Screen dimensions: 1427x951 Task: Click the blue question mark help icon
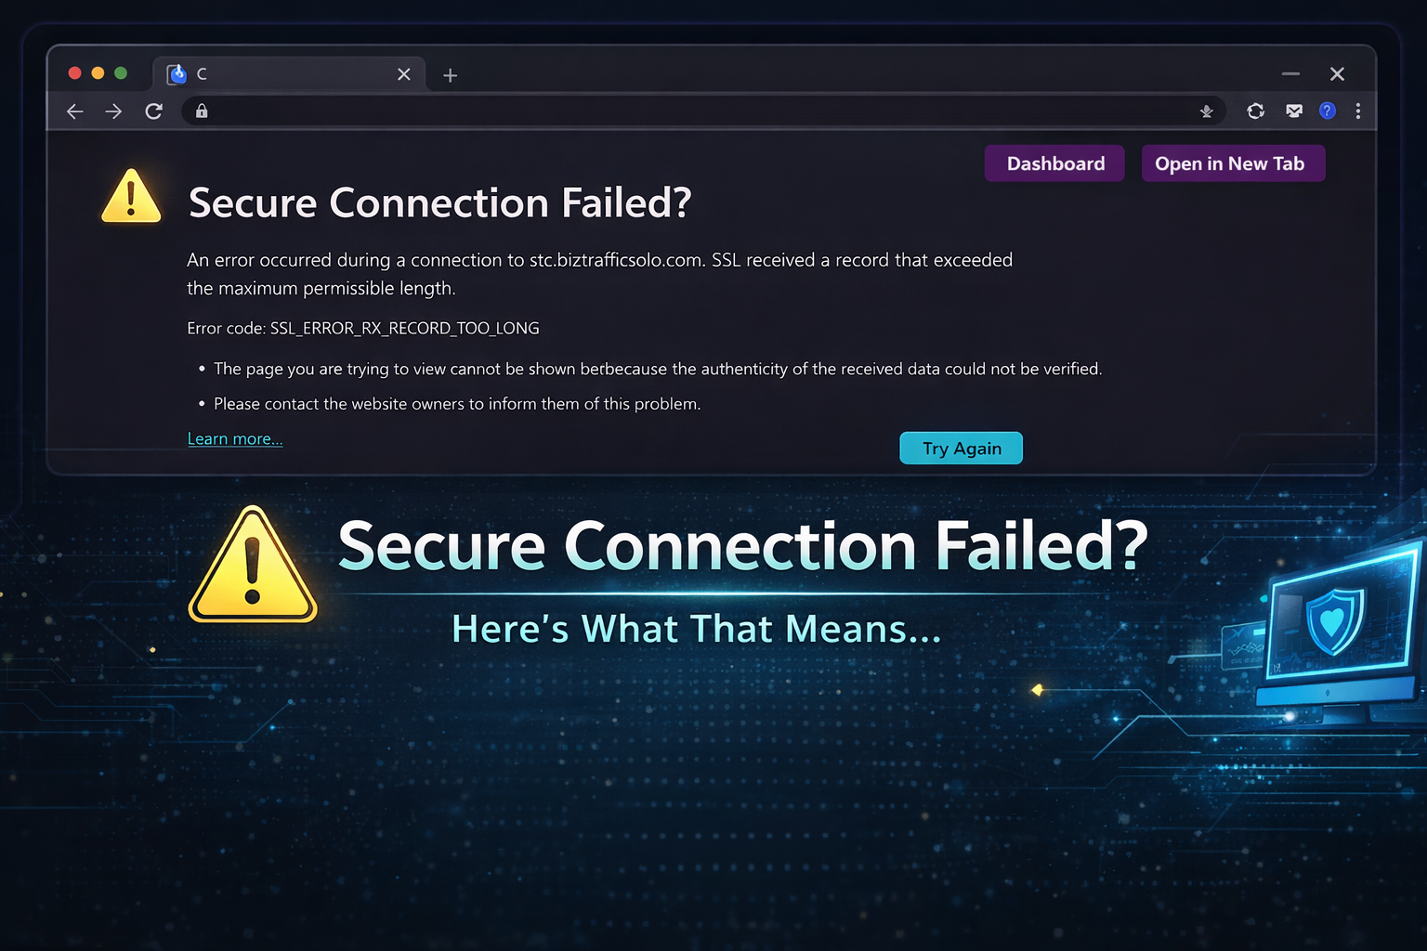tap(1328, 111)
